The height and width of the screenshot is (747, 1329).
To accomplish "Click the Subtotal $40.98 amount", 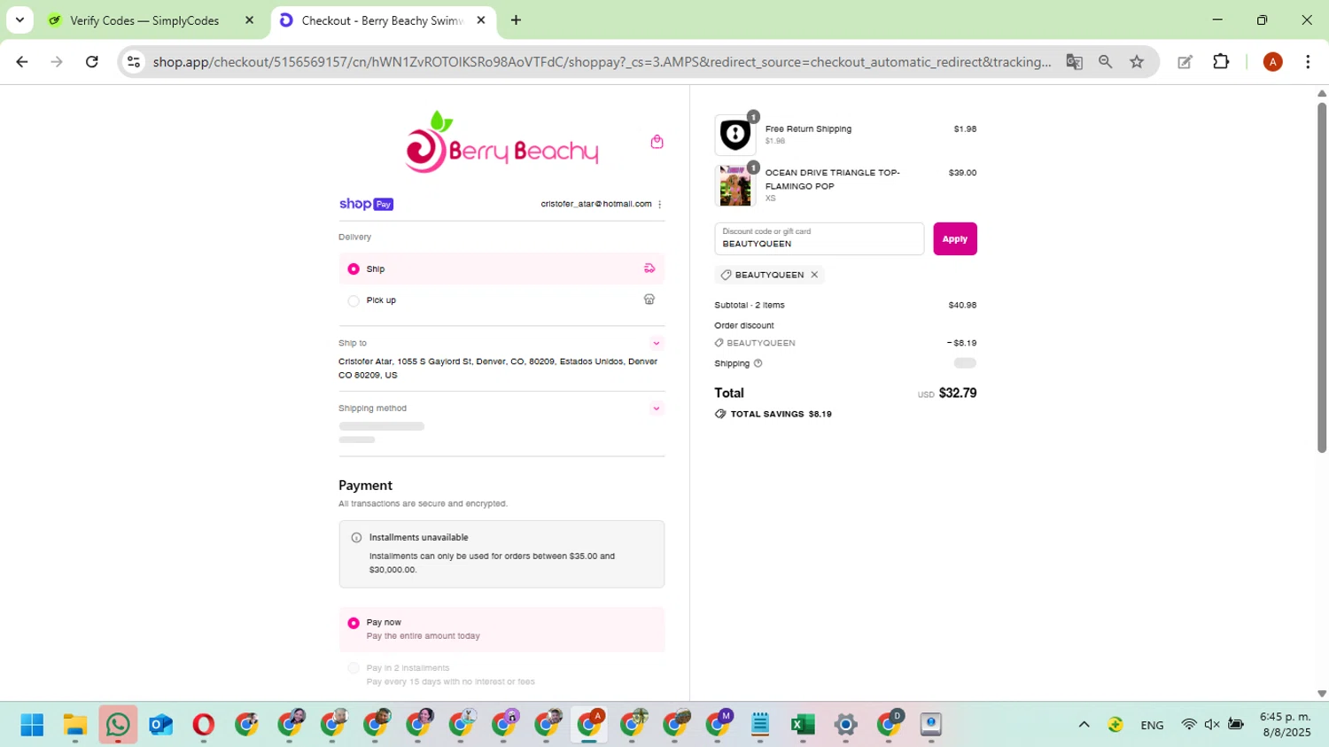I will (x=962, y=305).
